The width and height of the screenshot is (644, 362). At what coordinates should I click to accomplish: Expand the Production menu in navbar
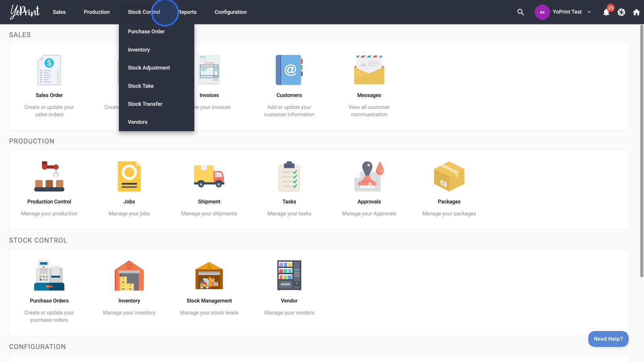pyautogui.click(x=97, y=12)
